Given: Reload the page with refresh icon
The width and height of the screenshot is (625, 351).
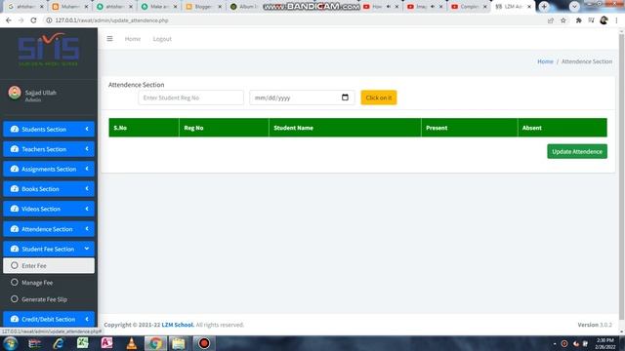Looking at the screenshot, I should tap(33, 20).
